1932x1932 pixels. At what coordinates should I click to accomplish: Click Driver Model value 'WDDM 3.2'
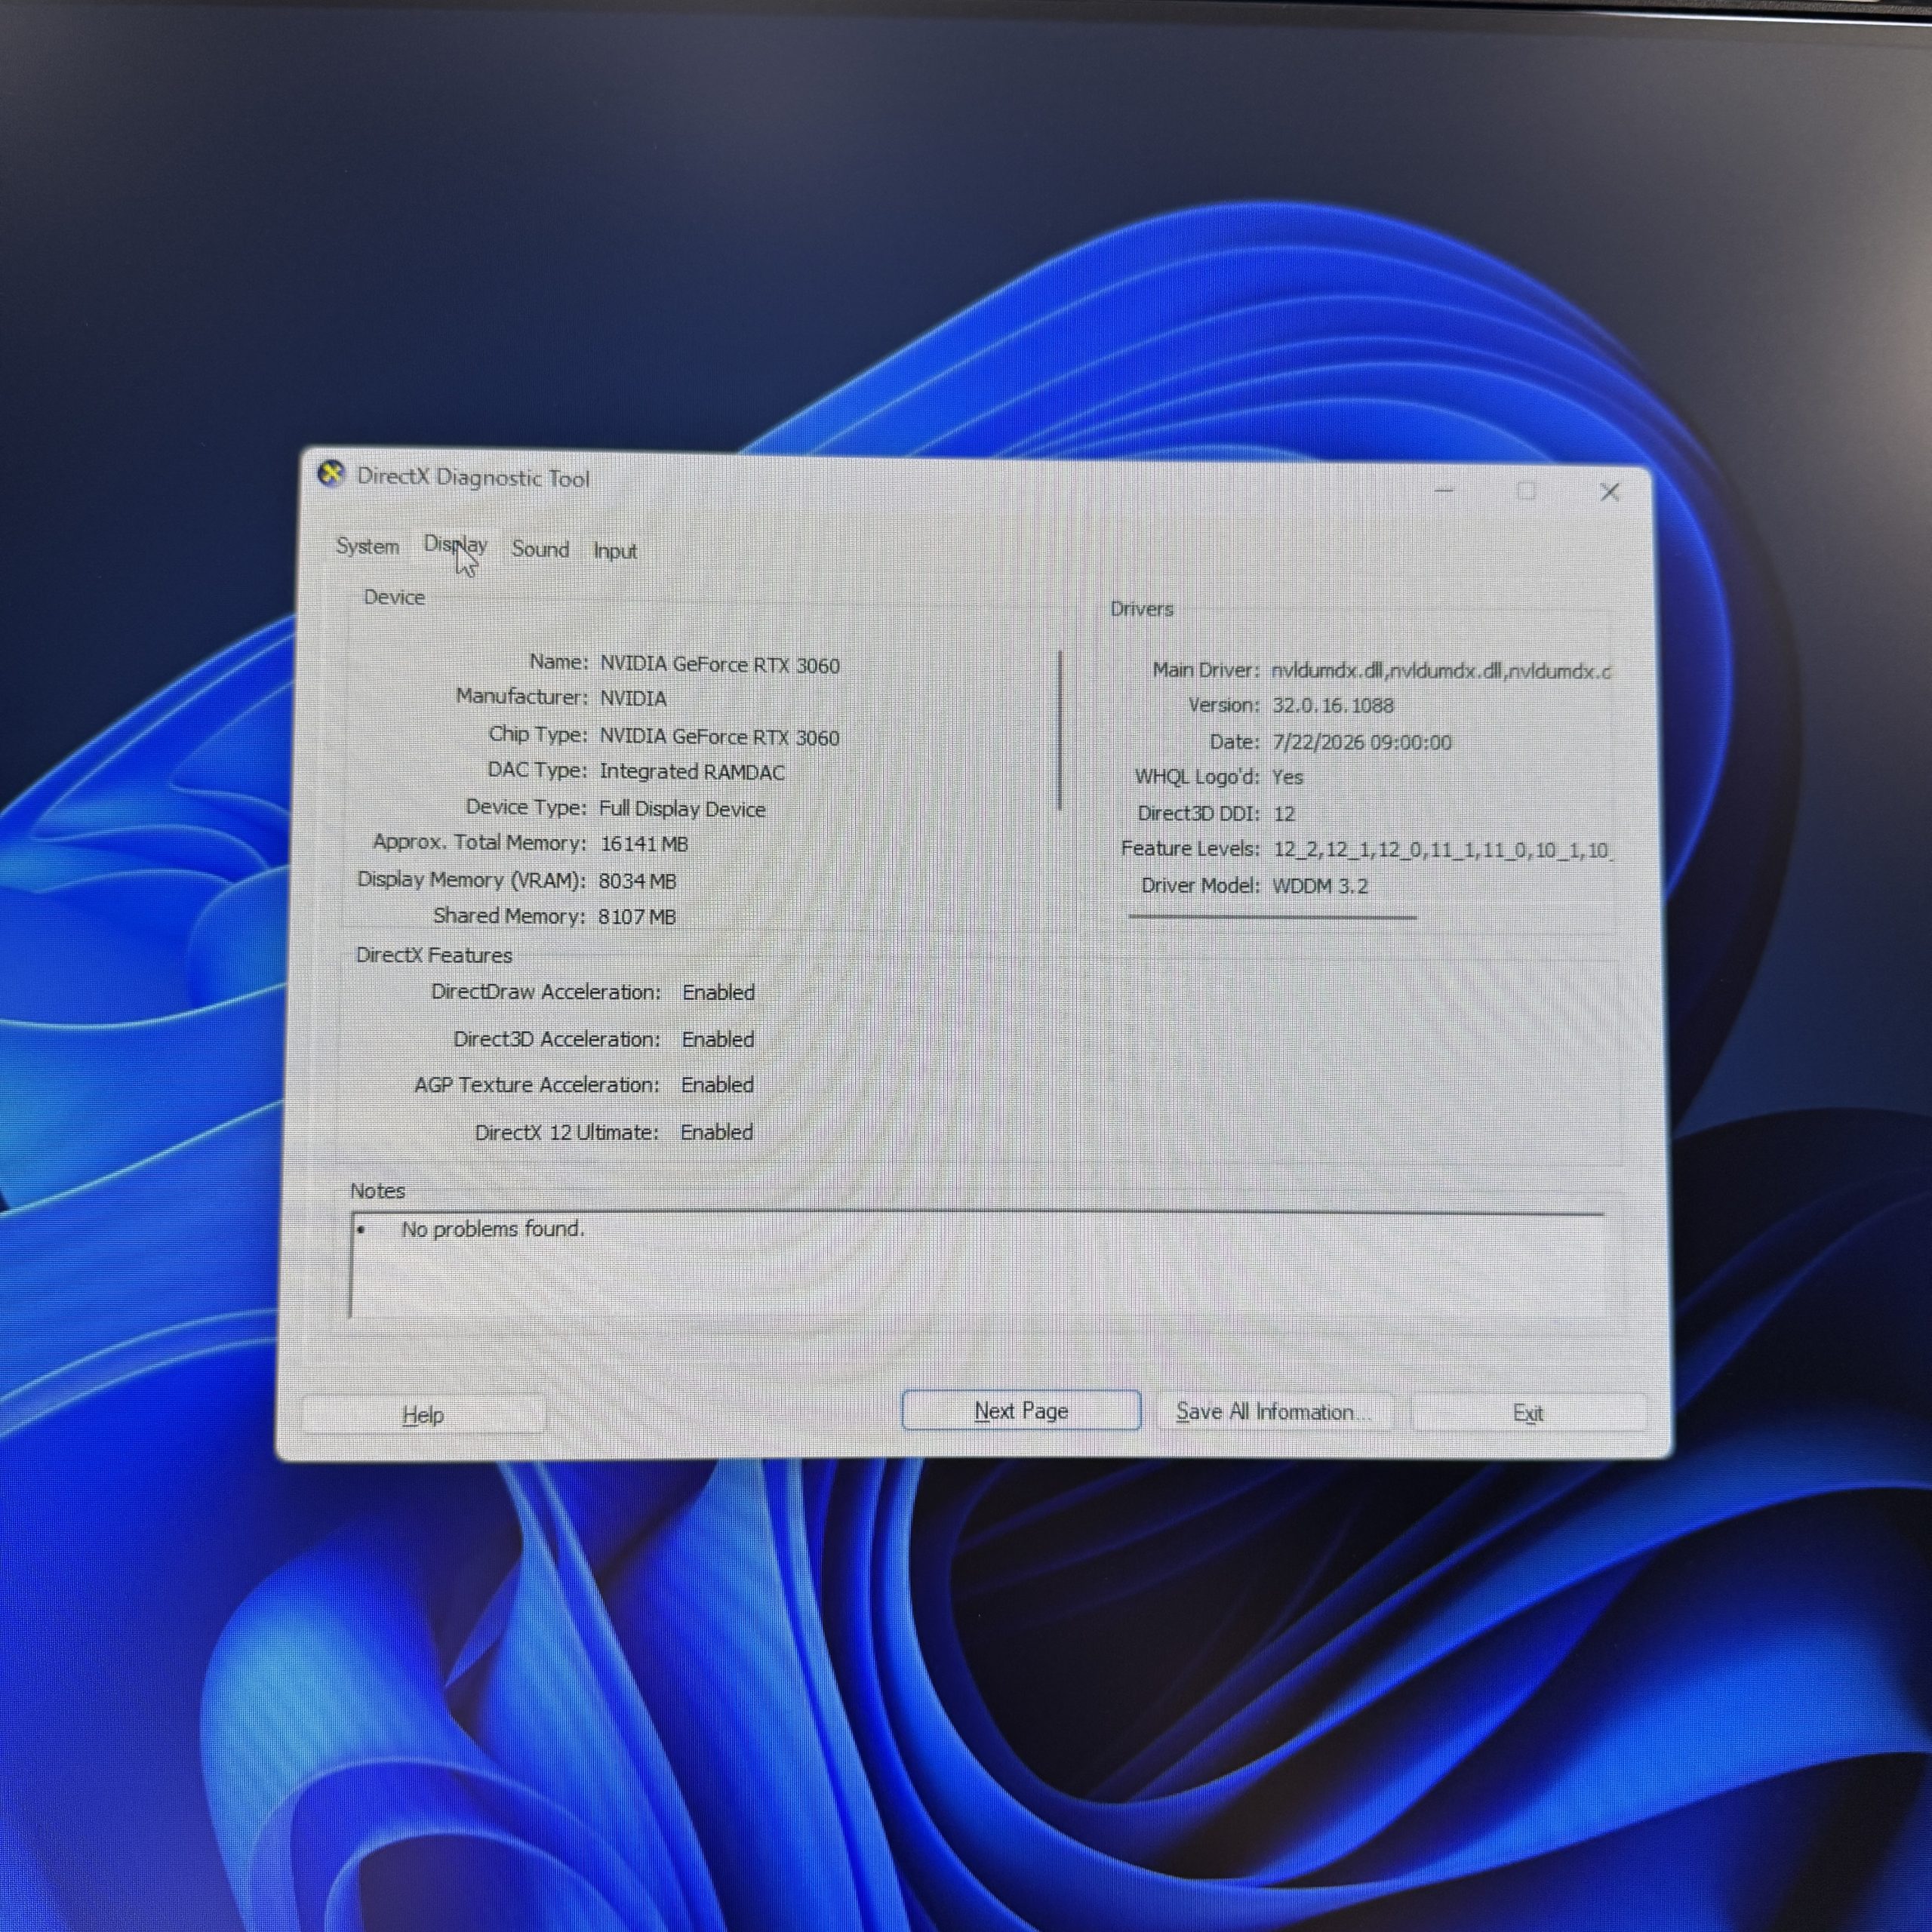pyautogui.click(x=1320, y=886)
